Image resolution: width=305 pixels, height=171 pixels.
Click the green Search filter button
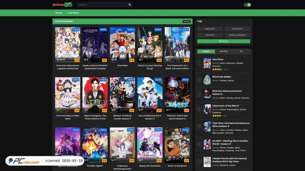point(224,41)
